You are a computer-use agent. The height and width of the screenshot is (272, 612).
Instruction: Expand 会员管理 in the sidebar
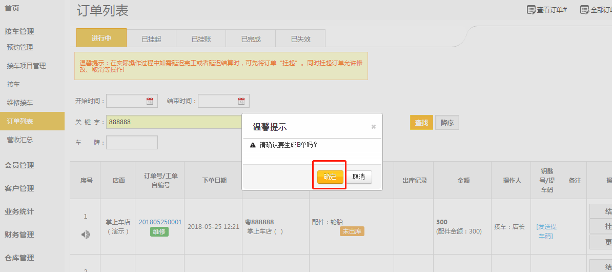[x=19, y=165]
